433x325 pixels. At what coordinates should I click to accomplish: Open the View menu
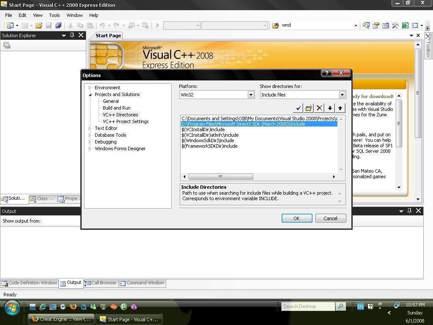[x=38, y=15]
